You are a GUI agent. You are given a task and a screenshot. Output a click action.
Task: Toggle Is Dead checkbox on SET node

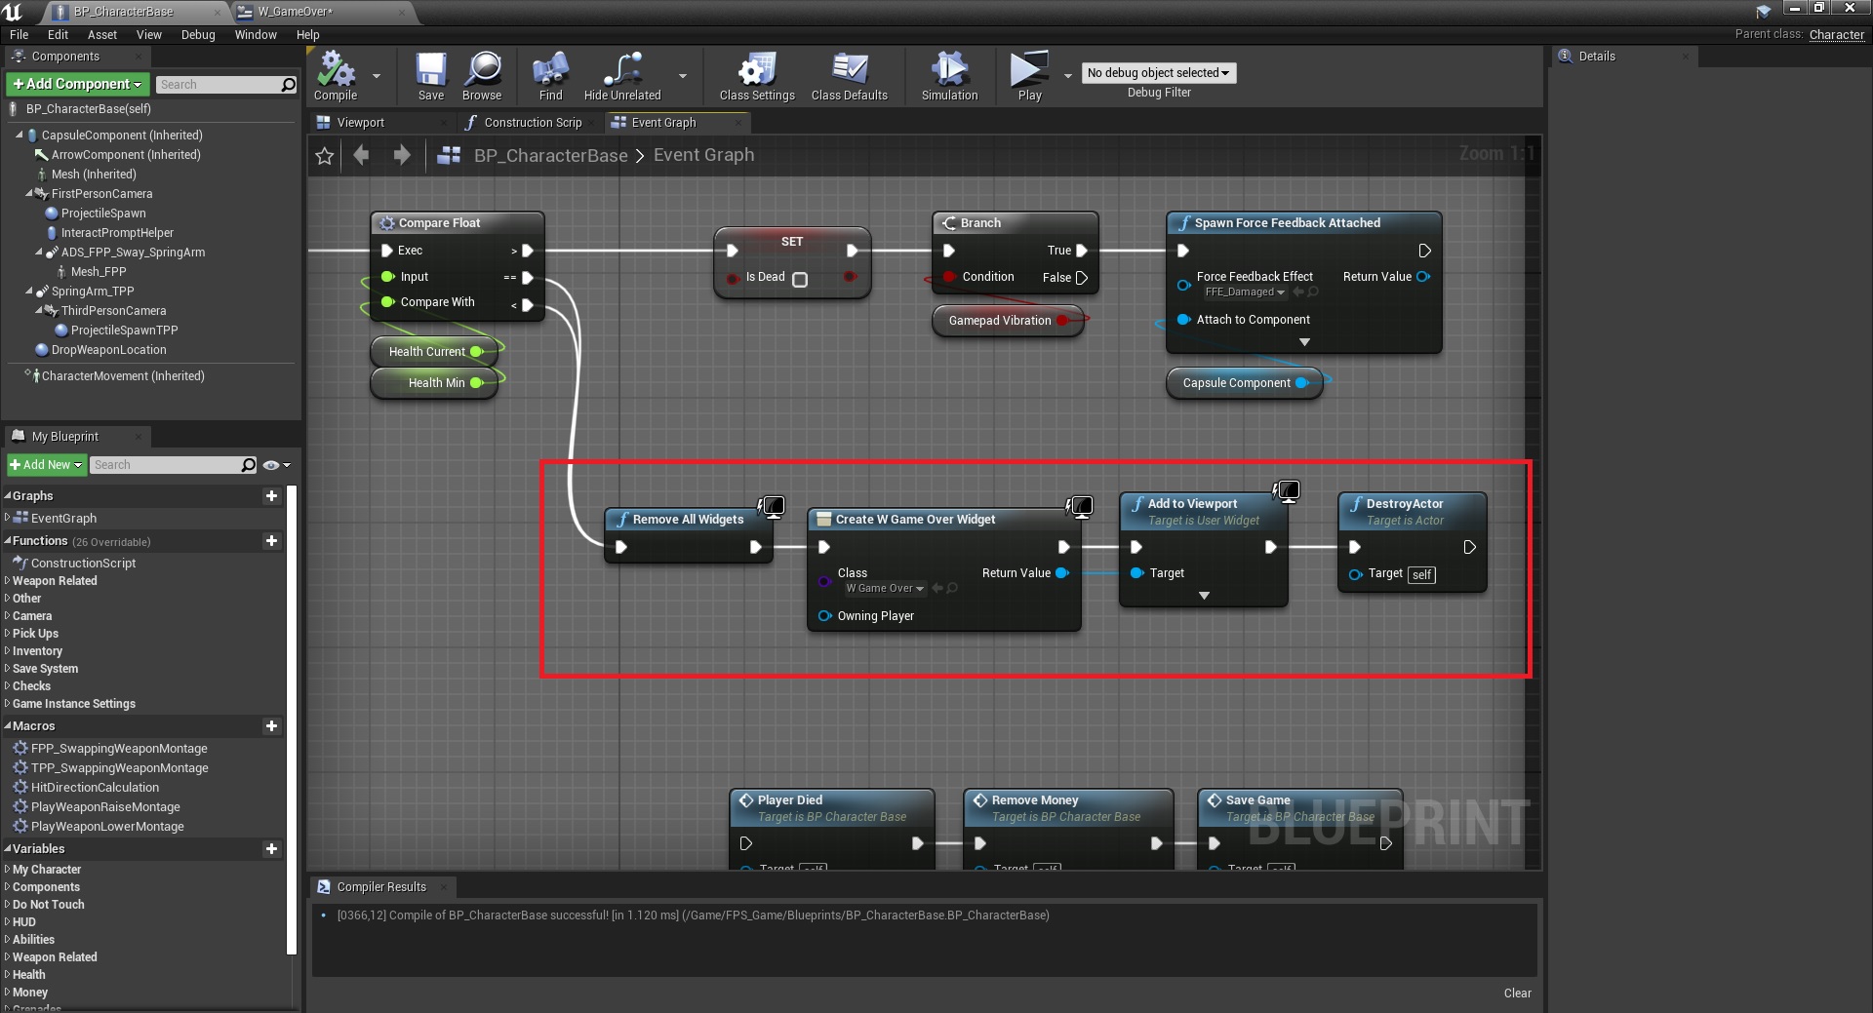click(x=800, y=280)
